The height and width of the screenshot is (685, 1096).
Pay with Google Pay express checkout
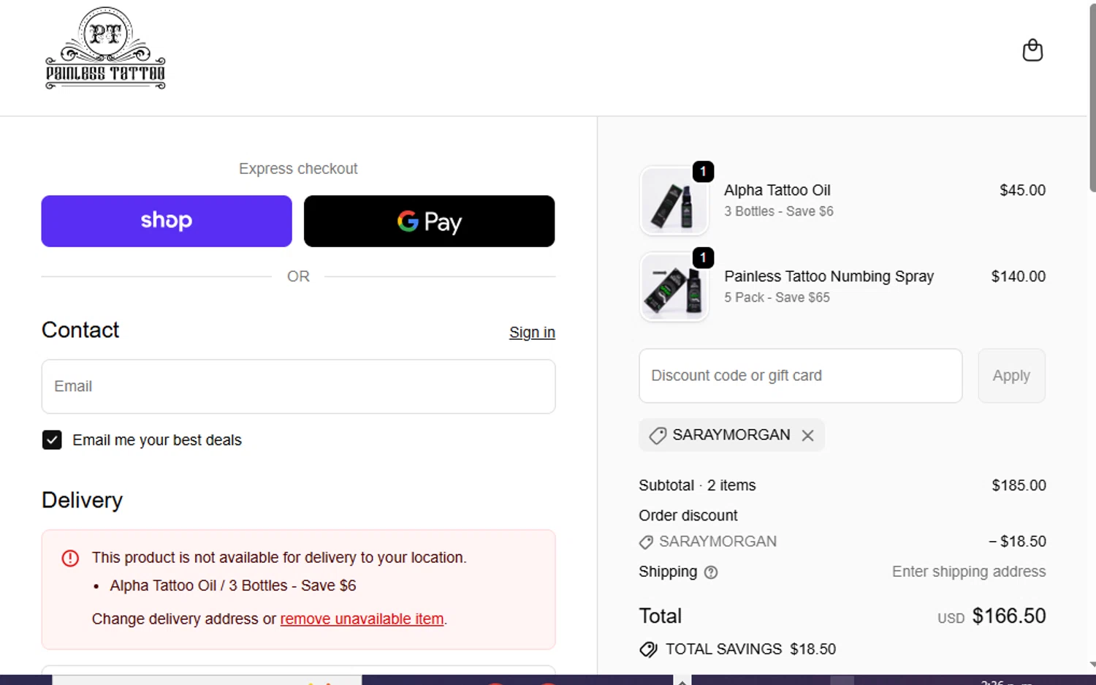click(x=429, y=221)
